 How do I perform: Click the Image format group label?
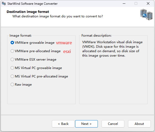tap(20, 35)
